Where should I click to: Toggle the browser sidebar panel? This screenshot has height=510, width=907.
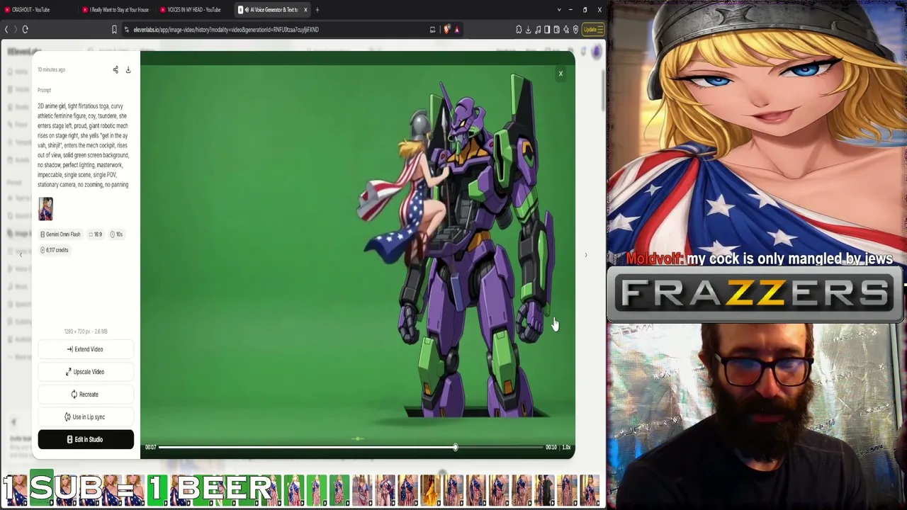pos(547,30)
